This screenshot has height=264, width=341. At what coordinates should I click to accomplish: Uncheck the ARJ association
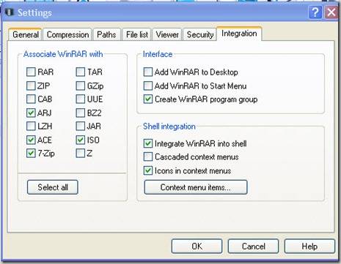point(31,113)
